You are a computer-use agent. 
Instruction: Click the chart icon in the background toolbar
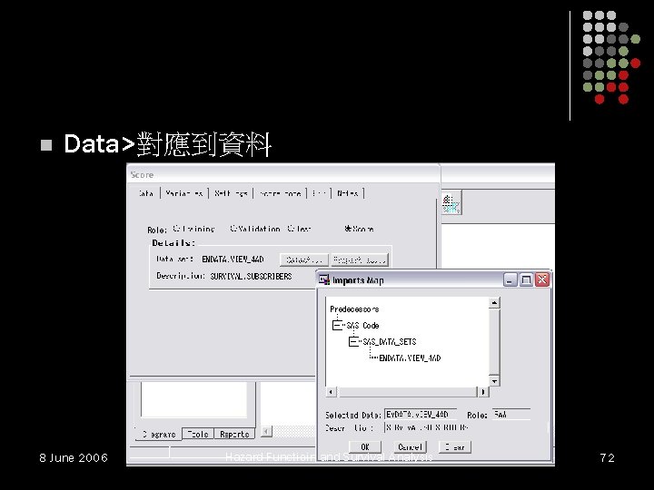click(451, 203)
